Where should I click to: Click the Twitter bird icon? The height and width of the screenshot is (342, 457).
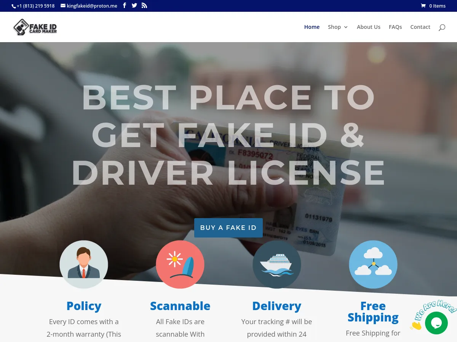coord(134,6)
